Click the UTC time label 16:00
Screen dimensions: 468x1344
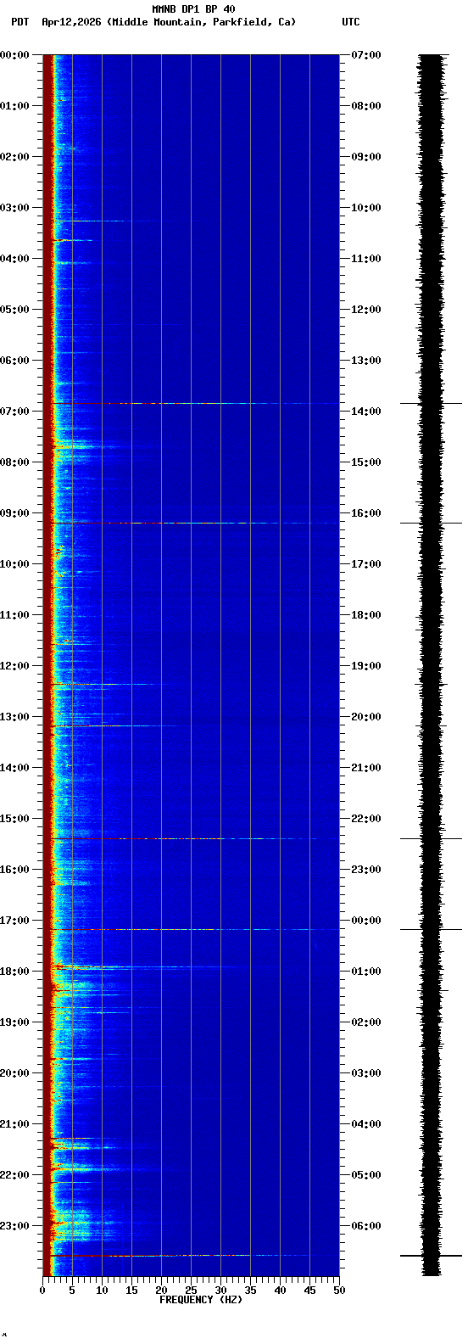(x=365, y=513)
